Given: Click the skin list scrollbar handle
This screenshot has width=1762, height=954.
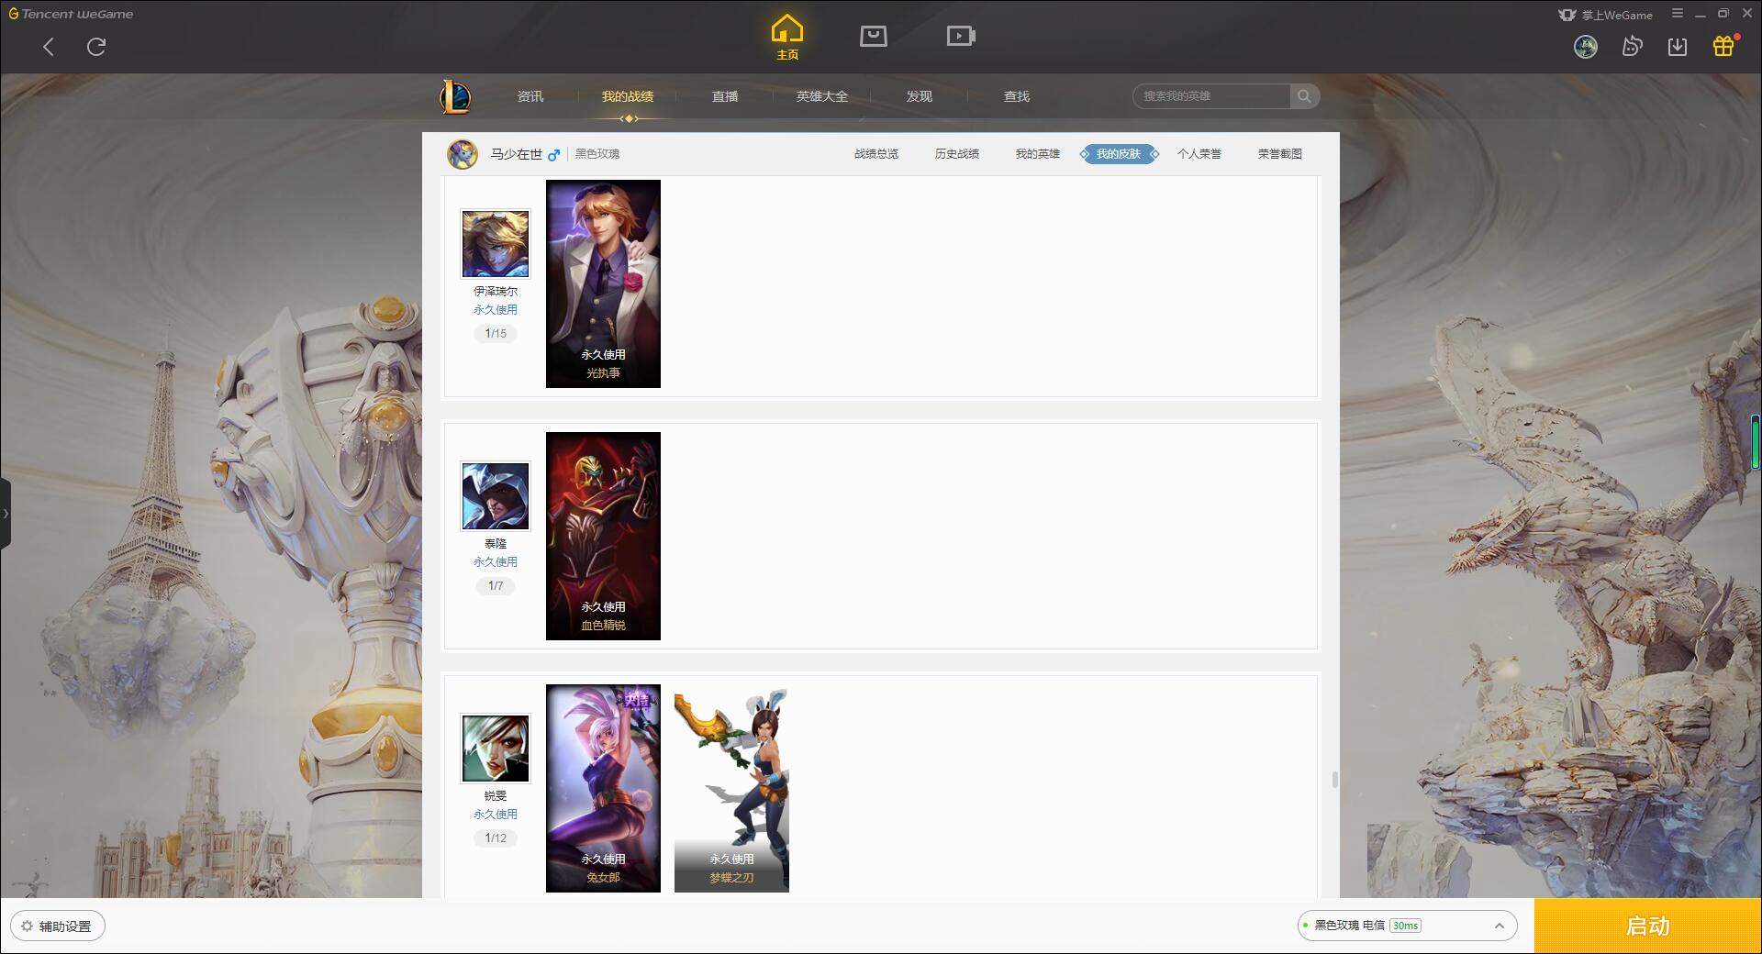Looking at the screenshot, I should click(x=1334, y=780).
